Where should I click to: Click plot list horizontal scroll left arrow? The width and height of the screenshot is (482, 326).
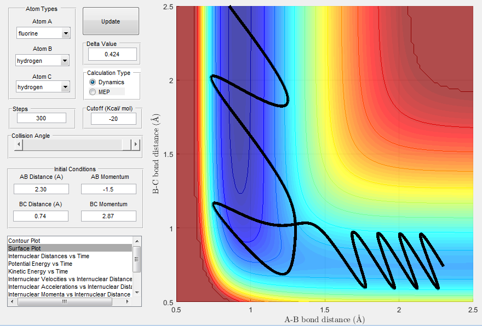(x=12, y=302)
